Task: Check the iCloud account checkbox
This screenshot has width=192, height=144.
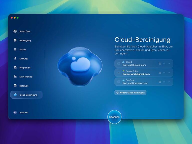Action: [118, 64]
